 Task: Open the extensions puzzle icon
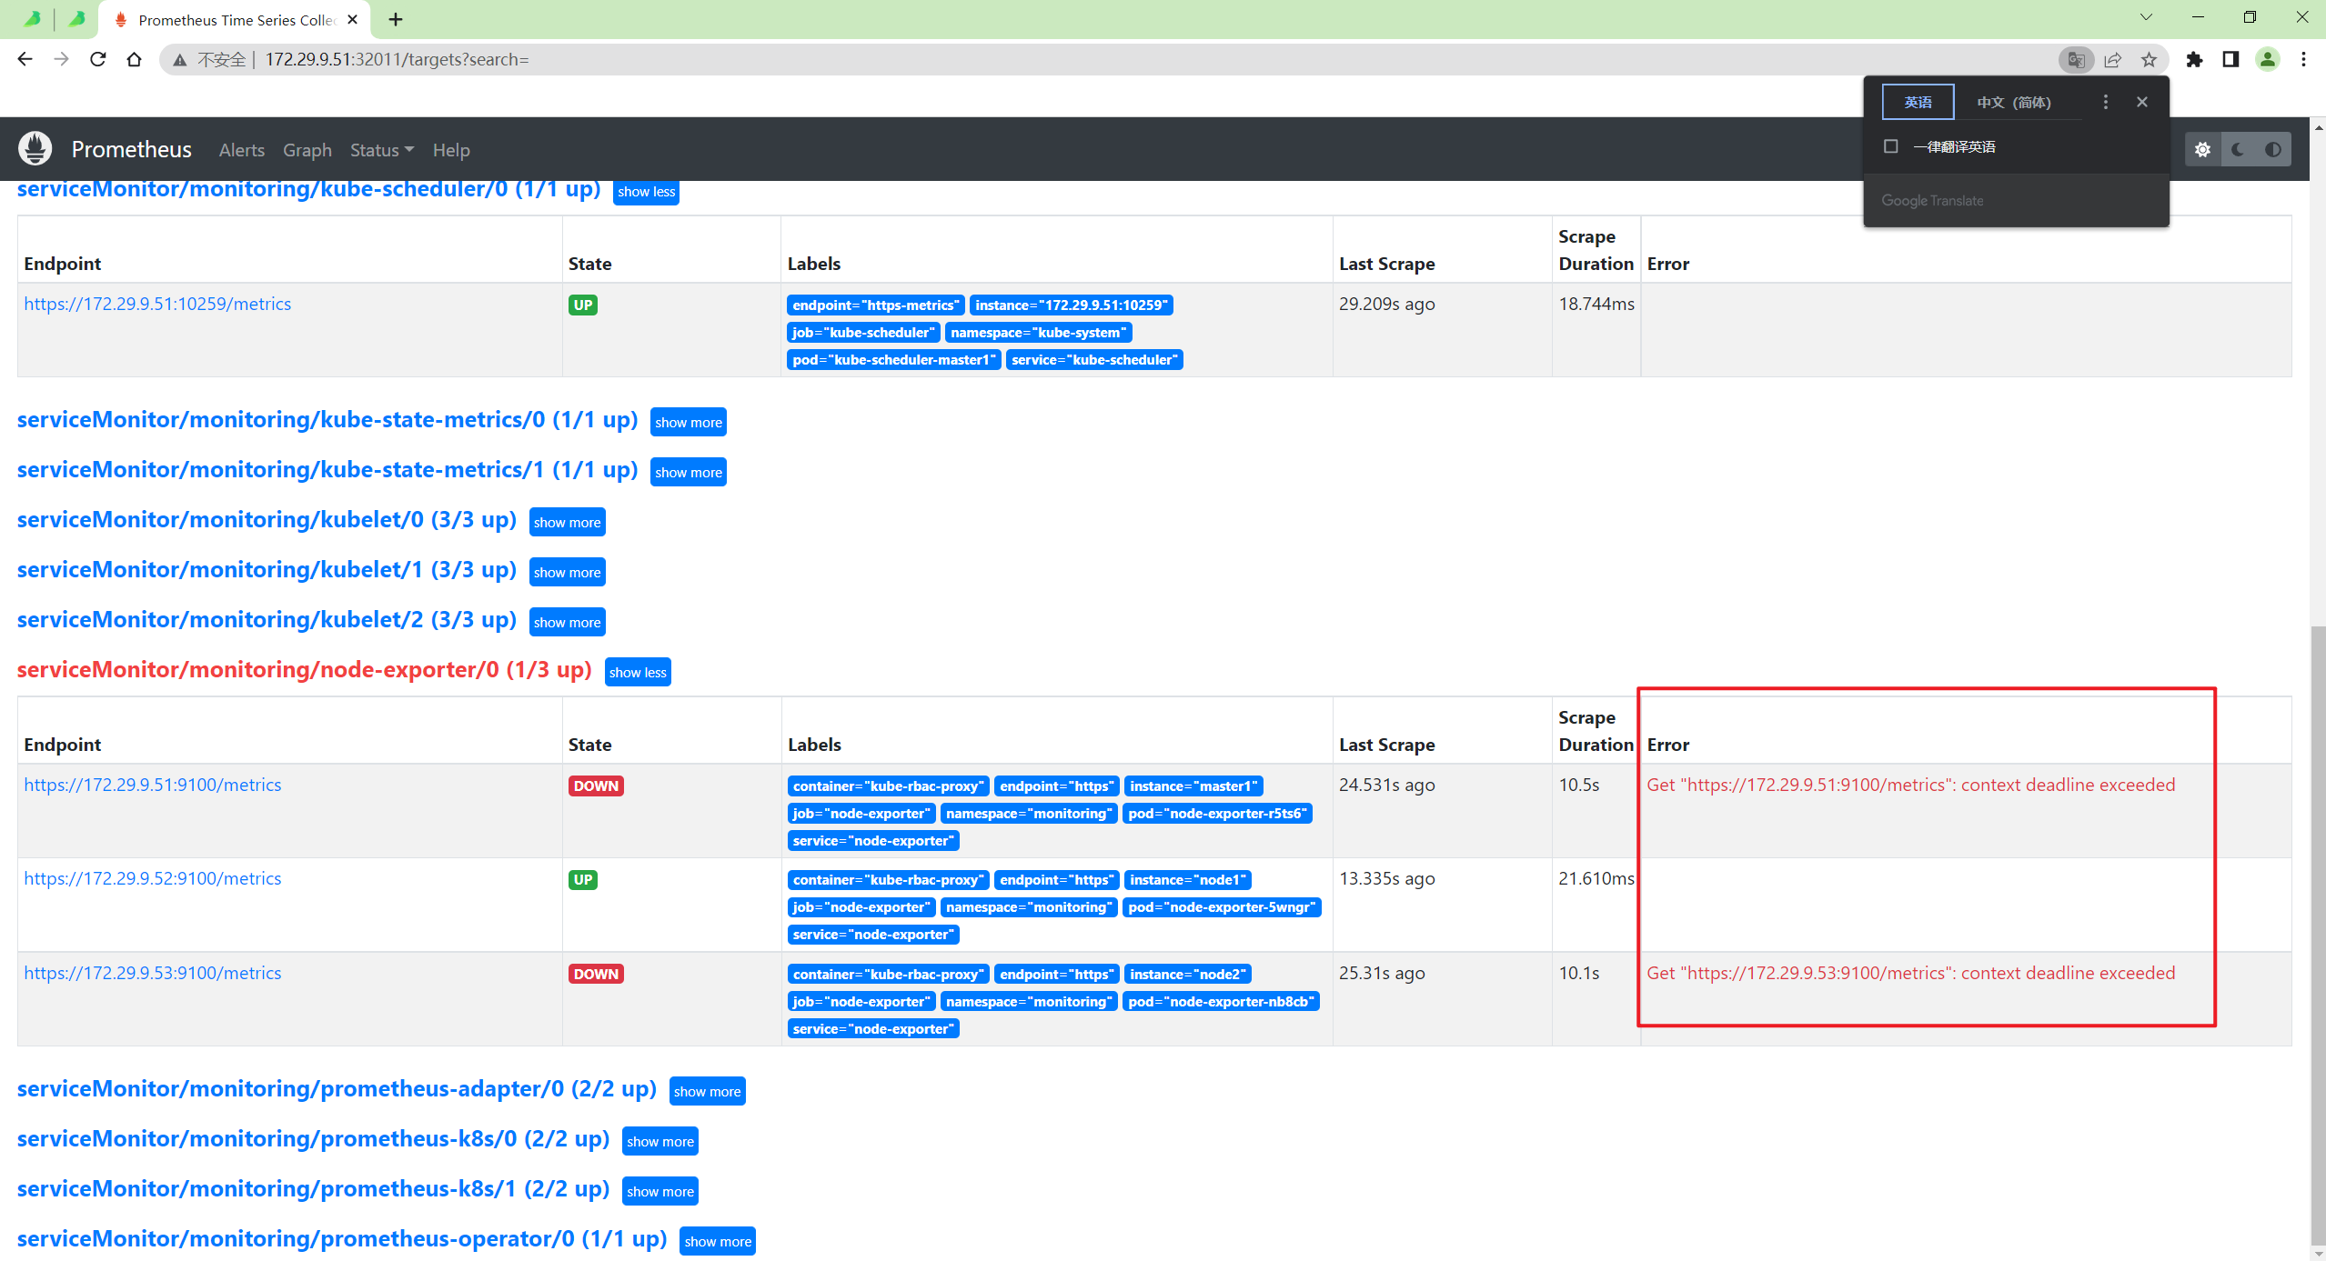pos(2194,60)
